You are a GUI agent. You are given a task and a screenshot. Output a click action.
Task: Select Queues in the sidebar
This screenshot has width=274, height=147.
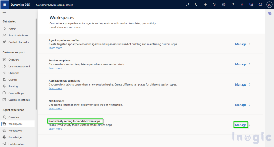[x=13, y=80]
